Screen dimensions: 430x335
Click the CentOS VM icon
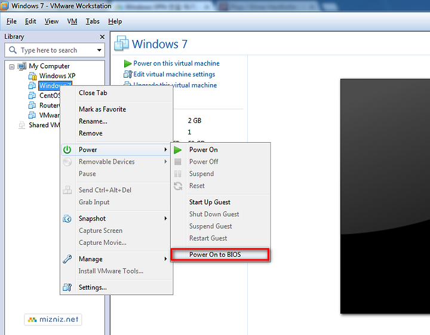[x=32, y=96]
